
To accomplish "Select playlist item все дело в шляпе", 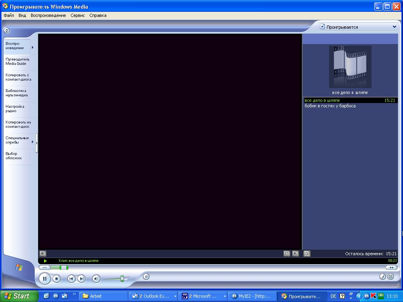I will click(x=350, y=100).
